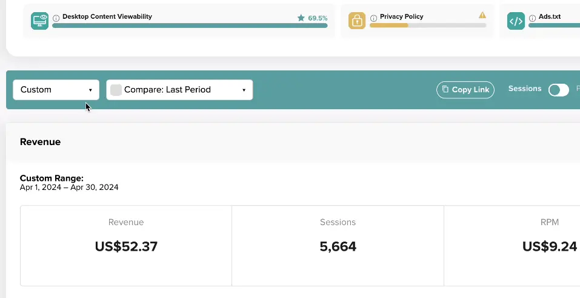Click the arrow on the Custom selector
This screenshot has width=580, height=298.
(90, 90)
